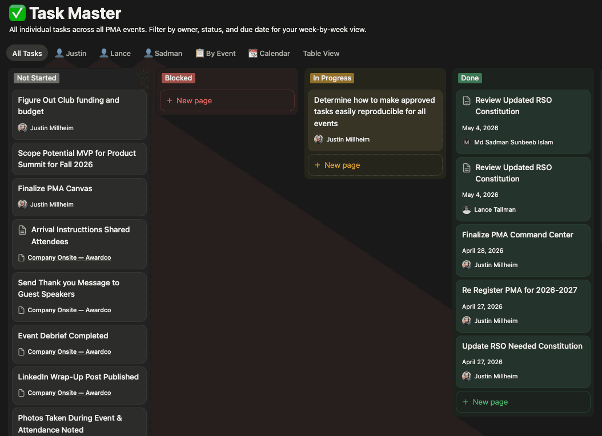The image size is (602, 436).
Task: Switch to the Justin view tab
Action: 71,53
